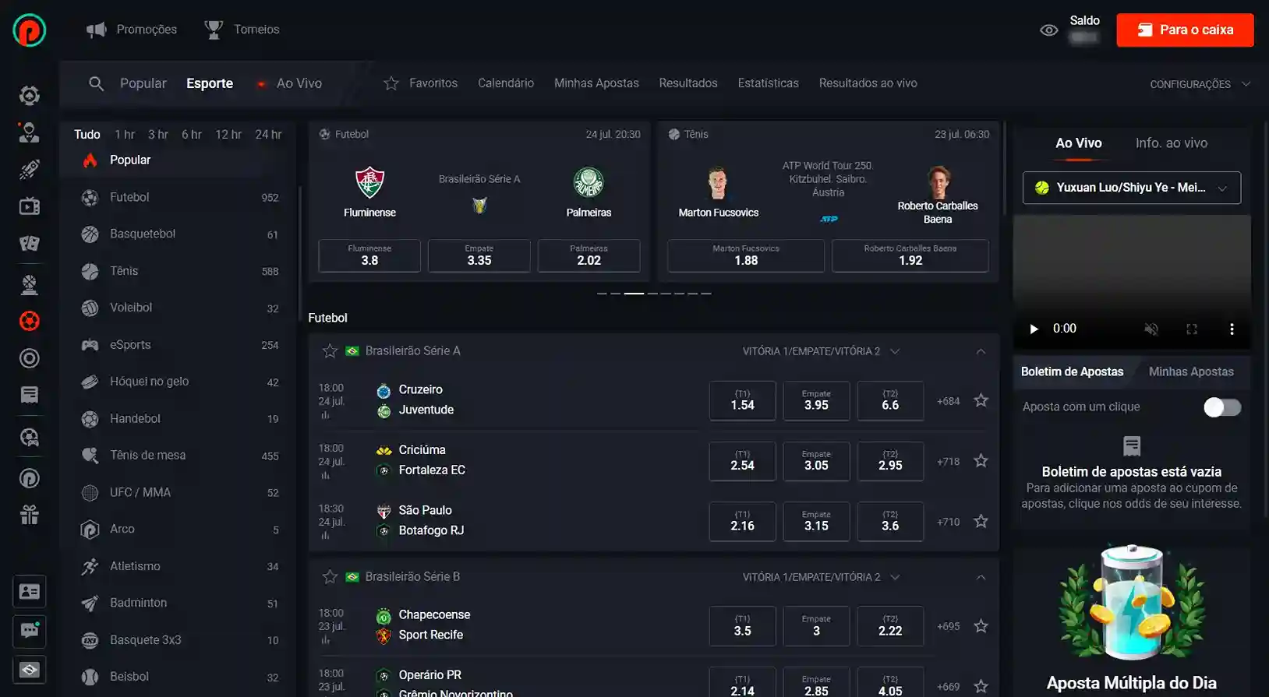
Task: Toggle Aposta com um clique switch
Action: pos(1222,407)
